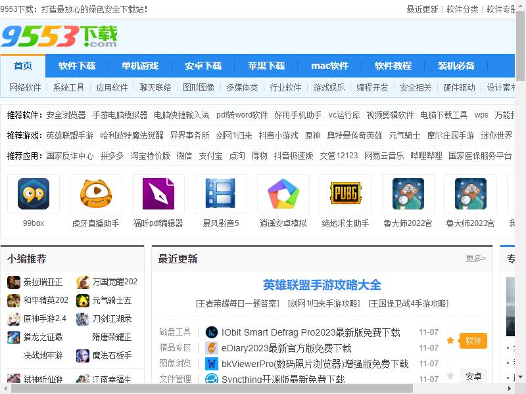The image size is (526, 394).
Task: Switch to the mac软件 tab
Action: point(329,66)
